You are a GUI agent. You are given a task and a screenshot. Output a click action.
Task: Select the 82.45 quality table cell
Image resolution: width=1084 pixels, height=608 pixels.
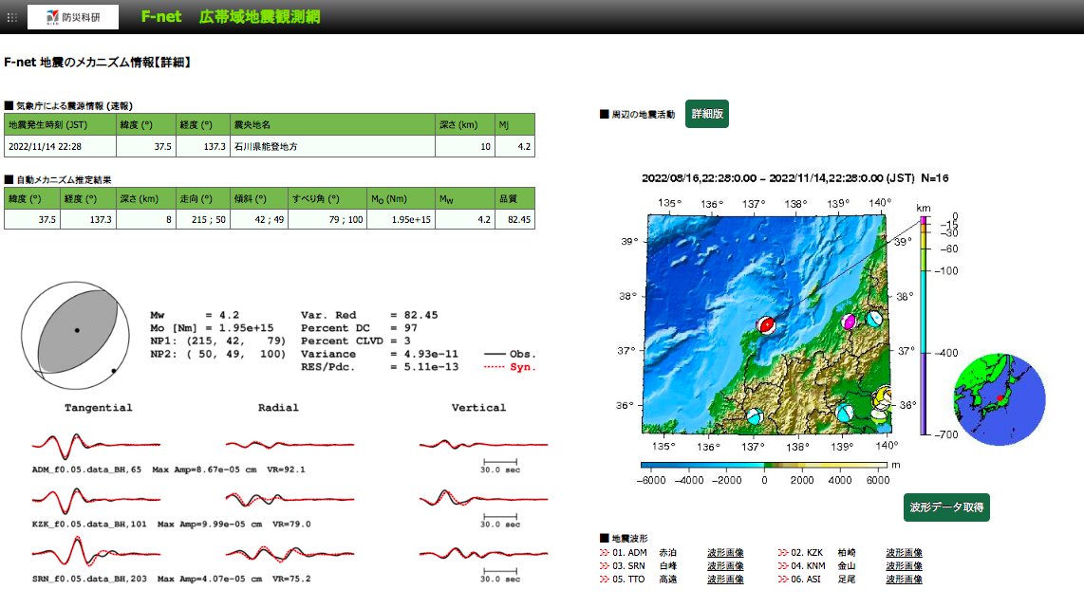(x=514, y=220)
